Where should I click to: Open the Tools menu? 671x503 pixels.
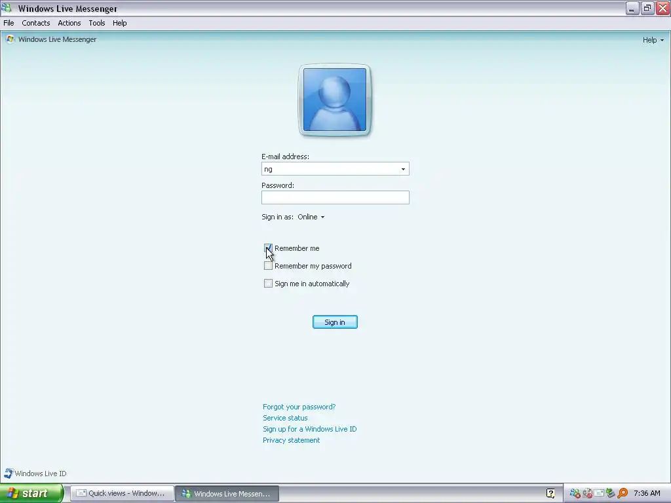[x=97, y=23]
